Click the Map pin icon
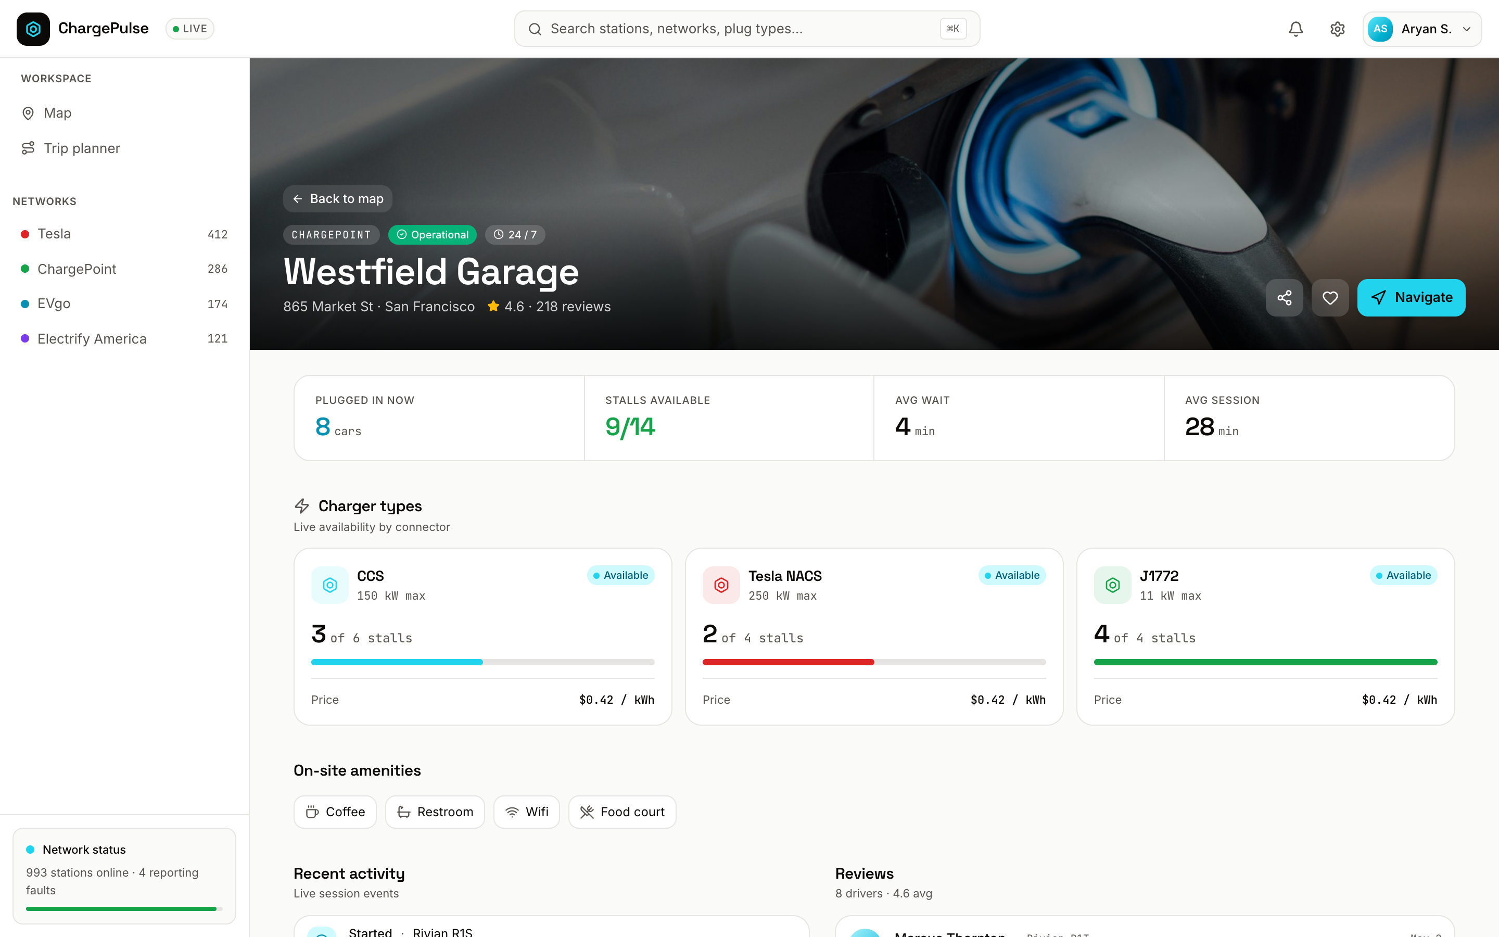The height and width of the screenshot is (937, 1499). point(28,113)
